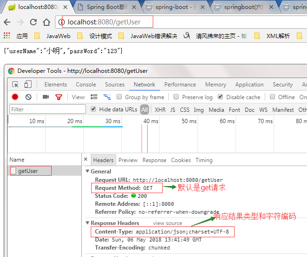Filter requests by WS
This screenshot has height=257, width=307.
(x=263, y=109)
